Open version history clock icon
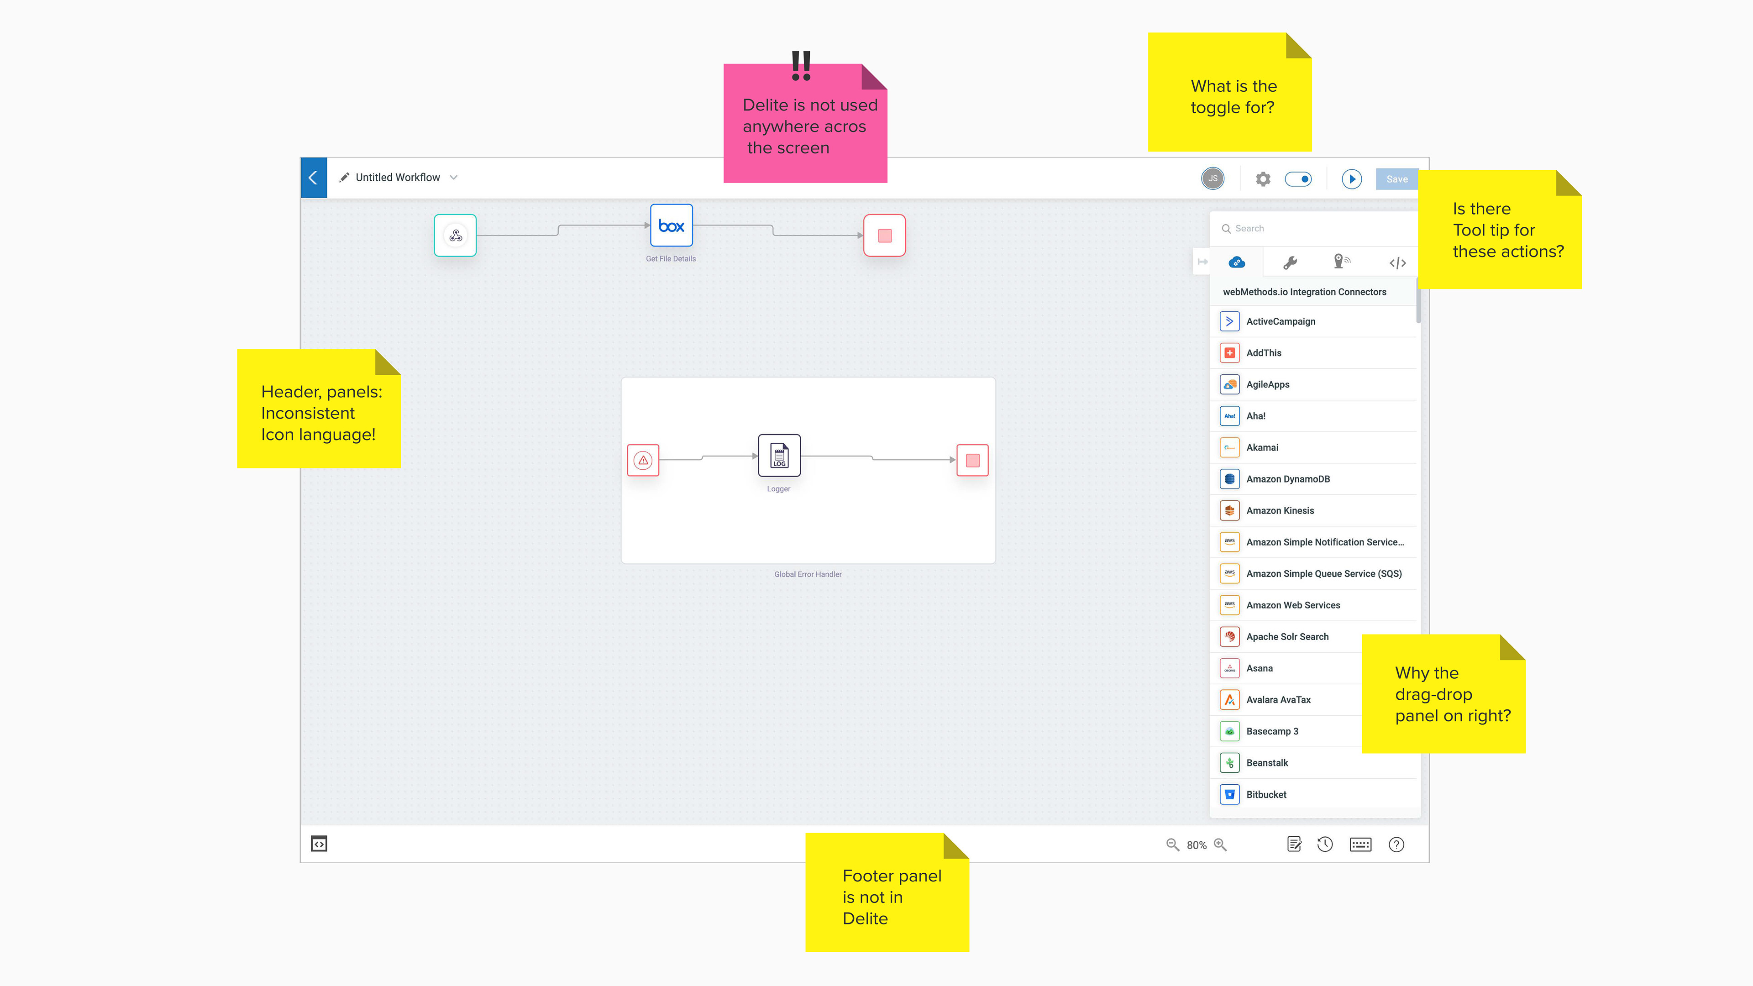1753x986 pixels. 1325,844
